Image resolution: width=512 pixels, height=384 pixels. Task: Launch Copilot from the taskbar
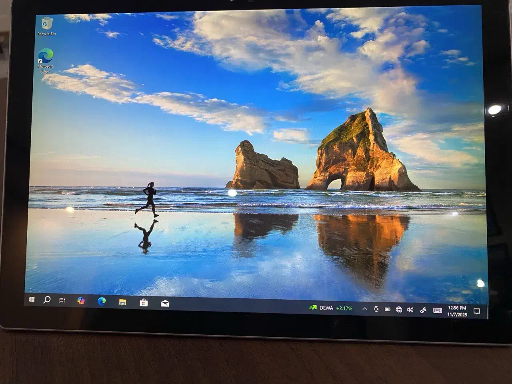pos(81,301)
